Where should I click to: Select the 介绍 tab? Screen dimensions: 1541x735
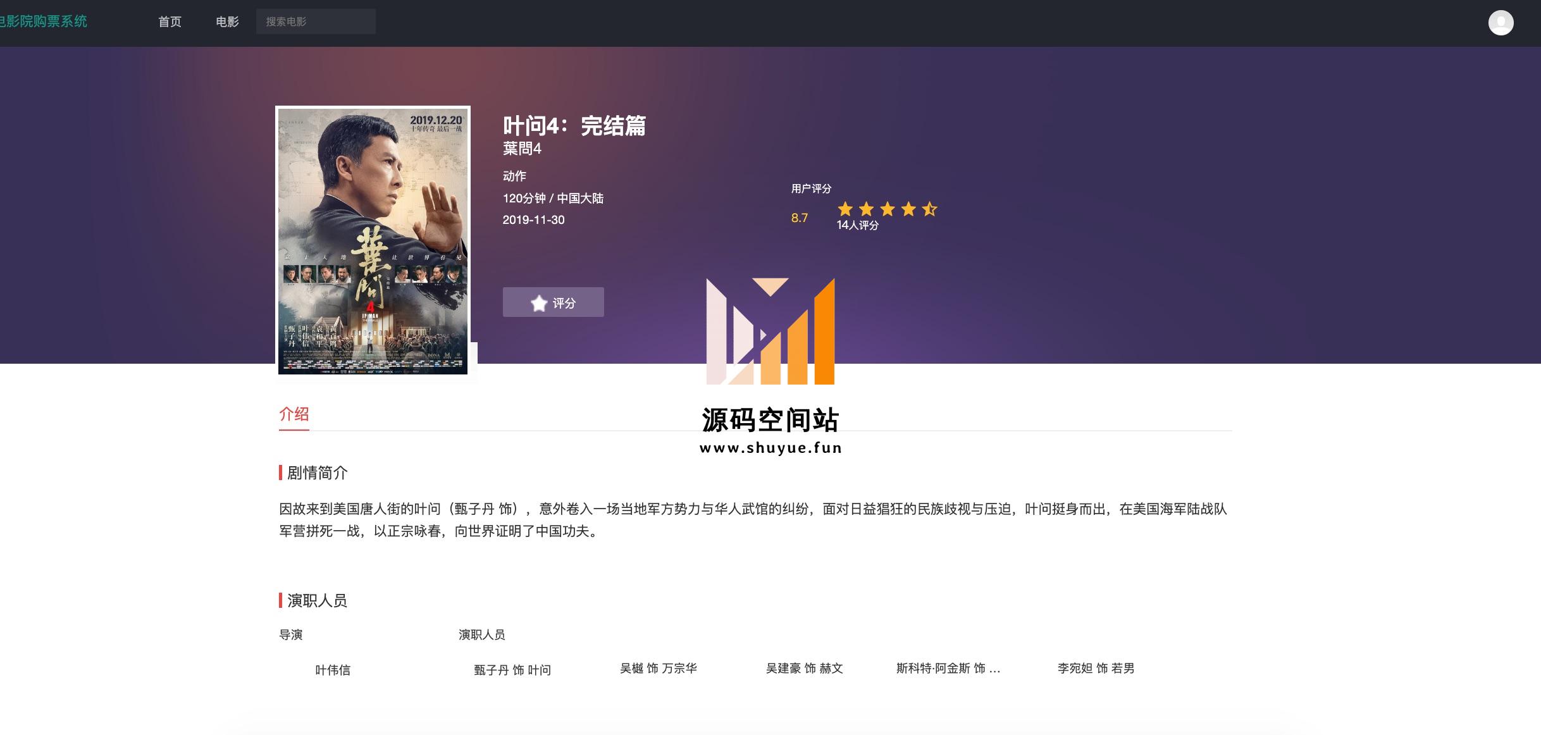pos(294,415)
